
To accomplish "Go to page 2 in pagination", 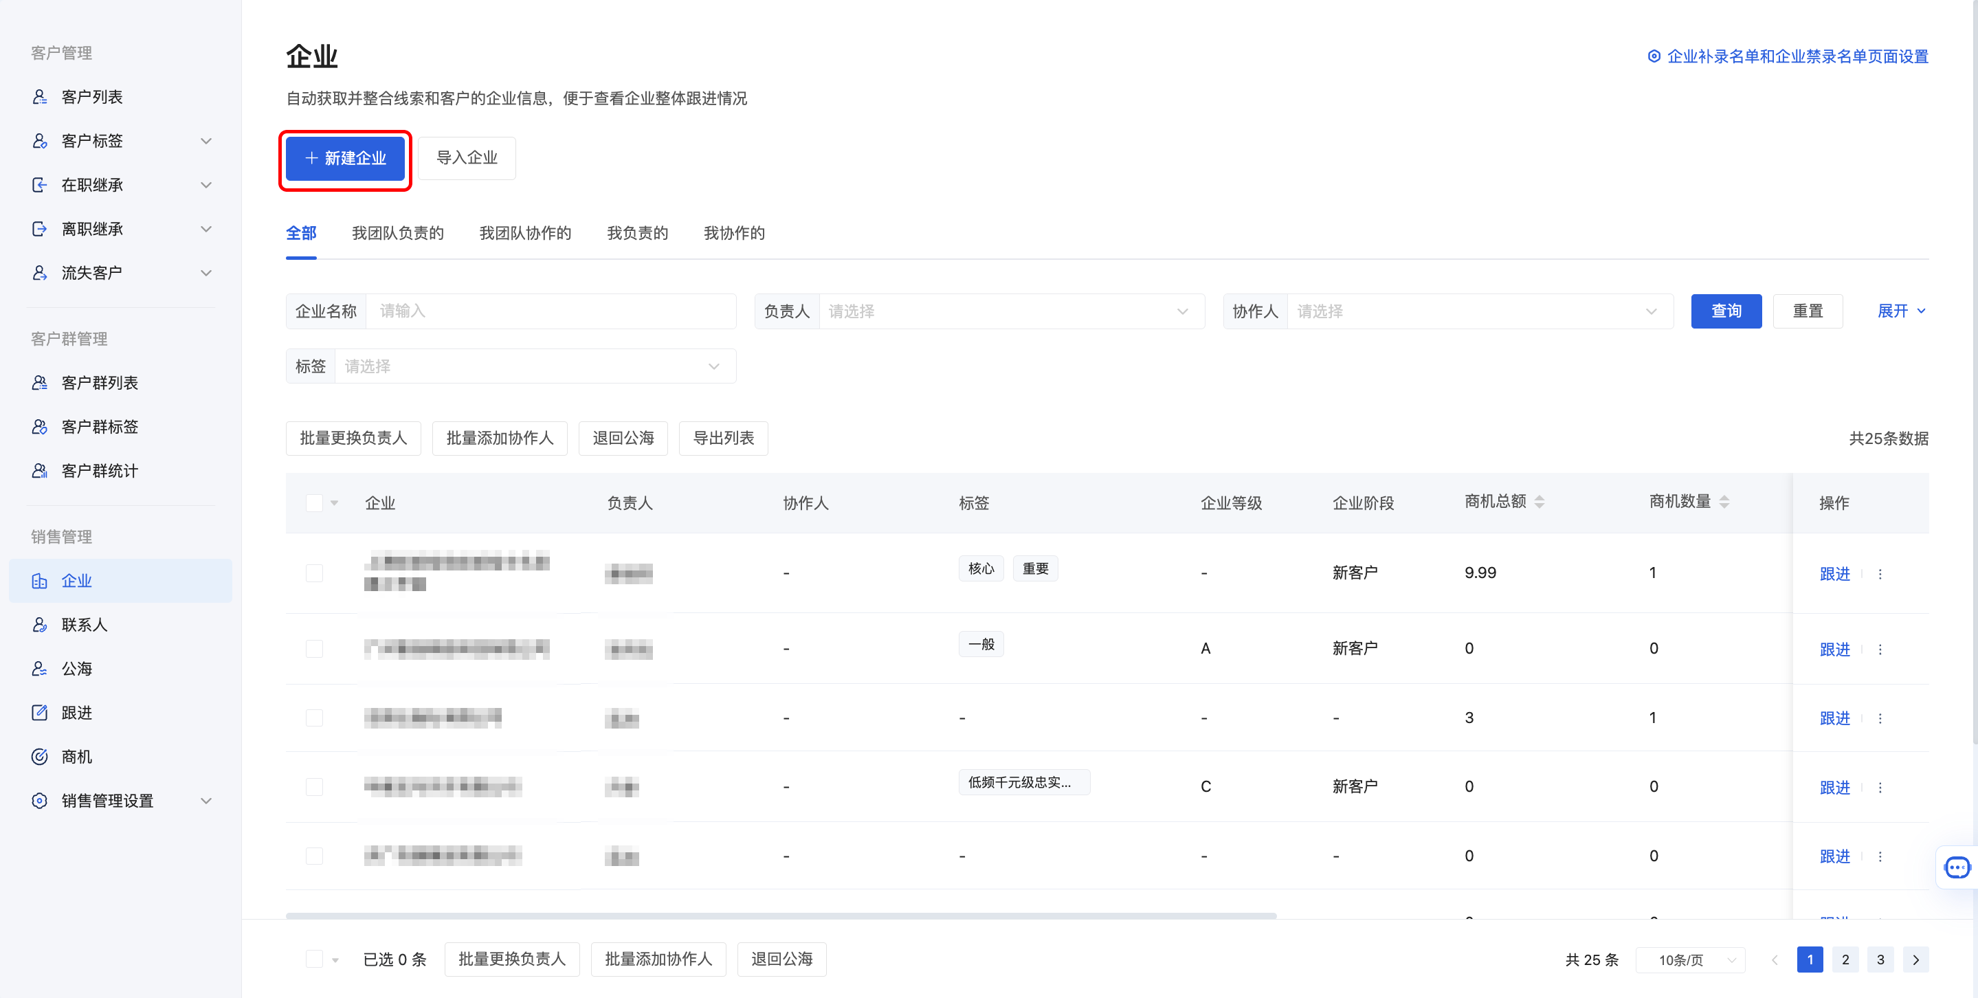I will 1845,960.
